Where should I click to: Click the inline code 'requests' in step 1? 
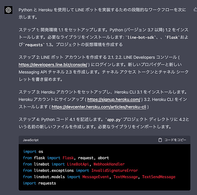pos(34,45)
